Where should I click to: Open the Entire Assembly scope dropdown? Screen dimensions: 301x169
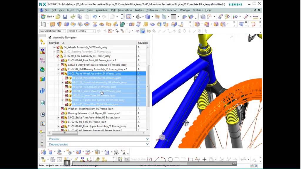(x=81, y=31)
